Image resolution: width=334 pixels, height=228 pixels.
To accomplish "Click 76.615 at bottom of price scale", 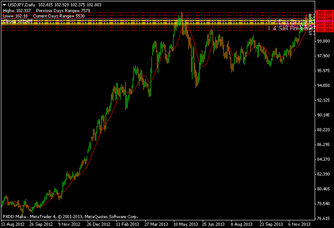I will coord(324,219).
